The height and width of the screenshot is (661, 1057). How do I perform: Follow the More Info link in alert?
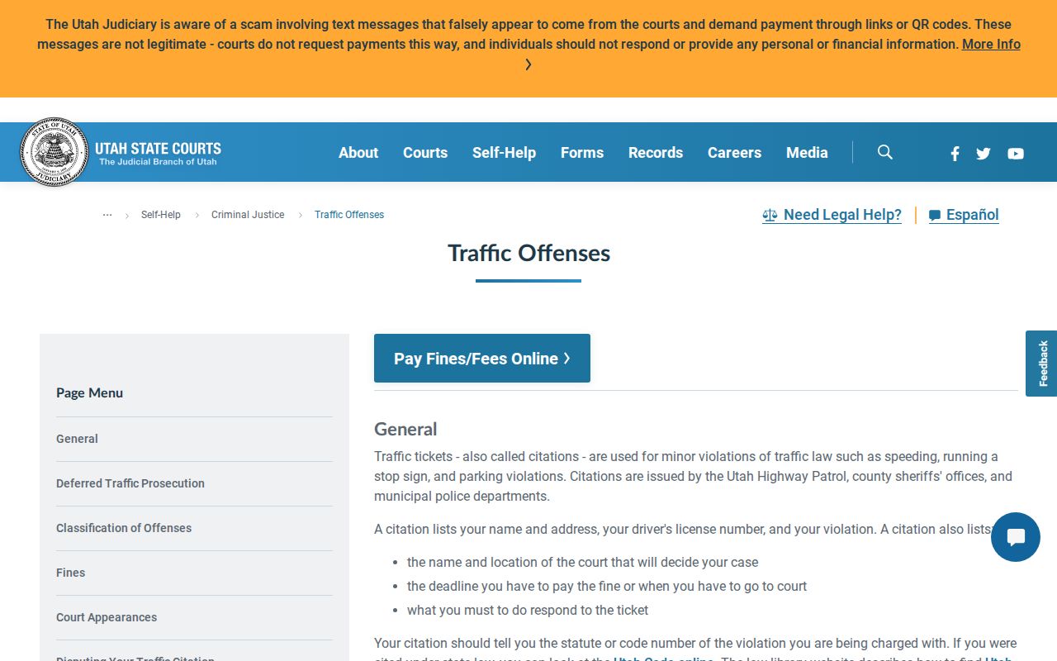[991, 45]
